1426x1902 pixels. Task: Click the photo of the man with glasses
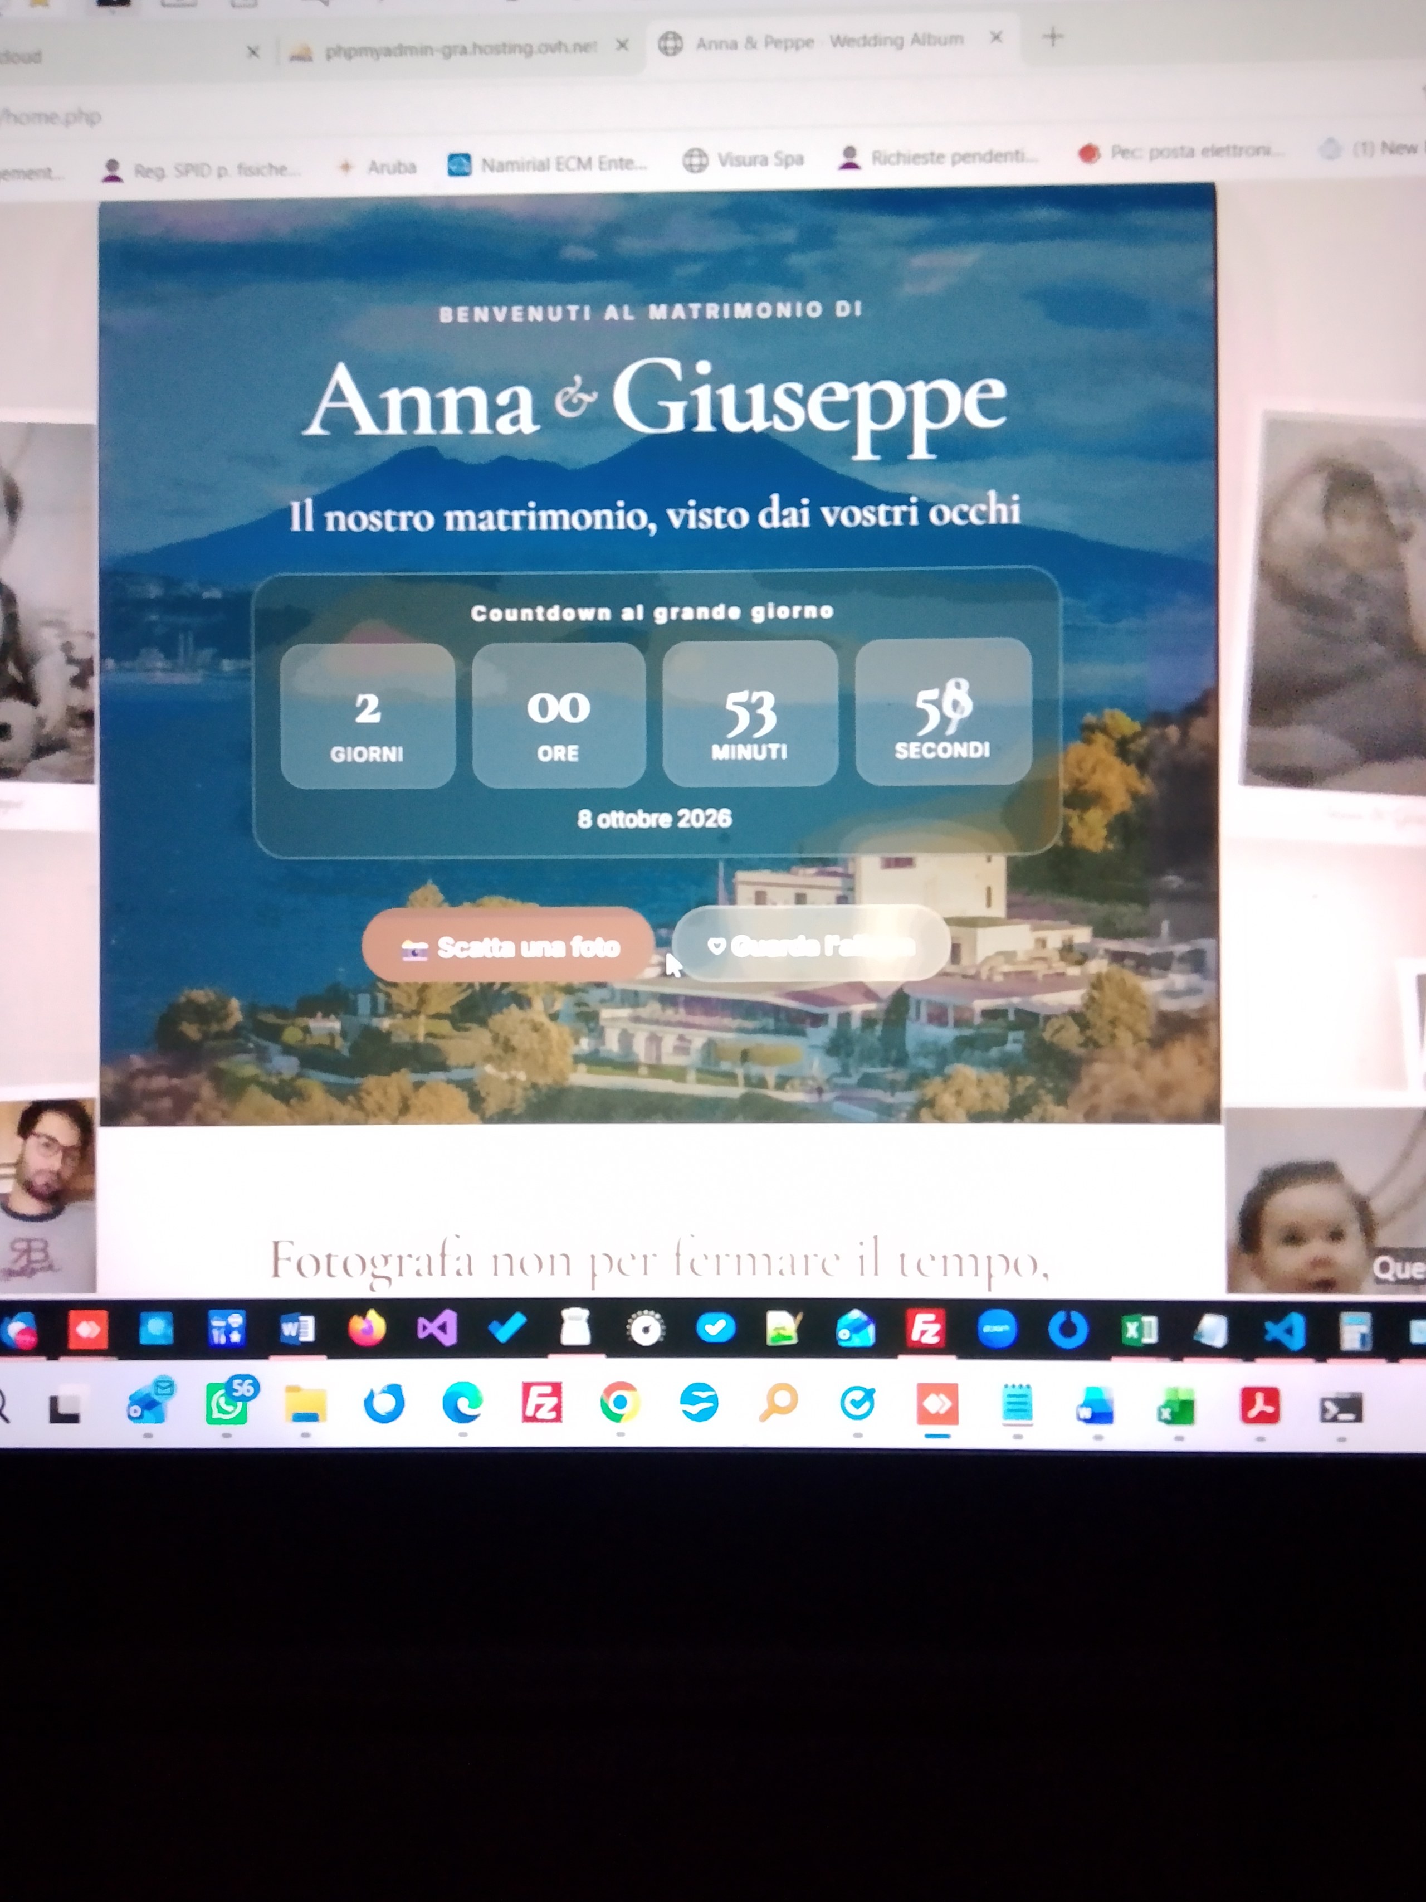[x=47, y=1196]
